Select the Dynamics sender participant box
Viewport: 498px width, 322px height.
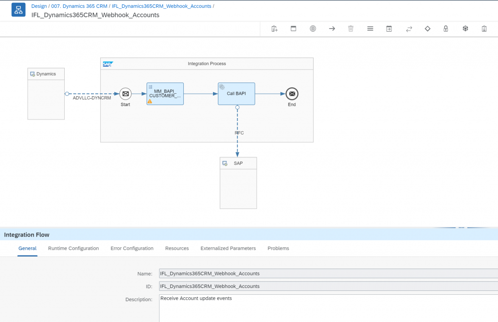coord(46,94)
